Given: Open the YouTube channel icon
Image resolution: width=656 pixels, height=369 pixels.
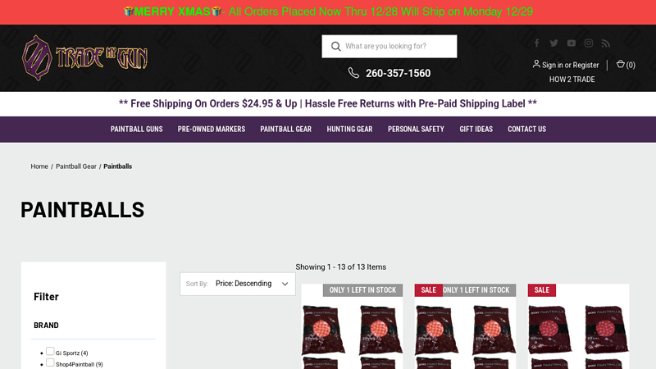Looking at the screenshot, I should 572,43.
